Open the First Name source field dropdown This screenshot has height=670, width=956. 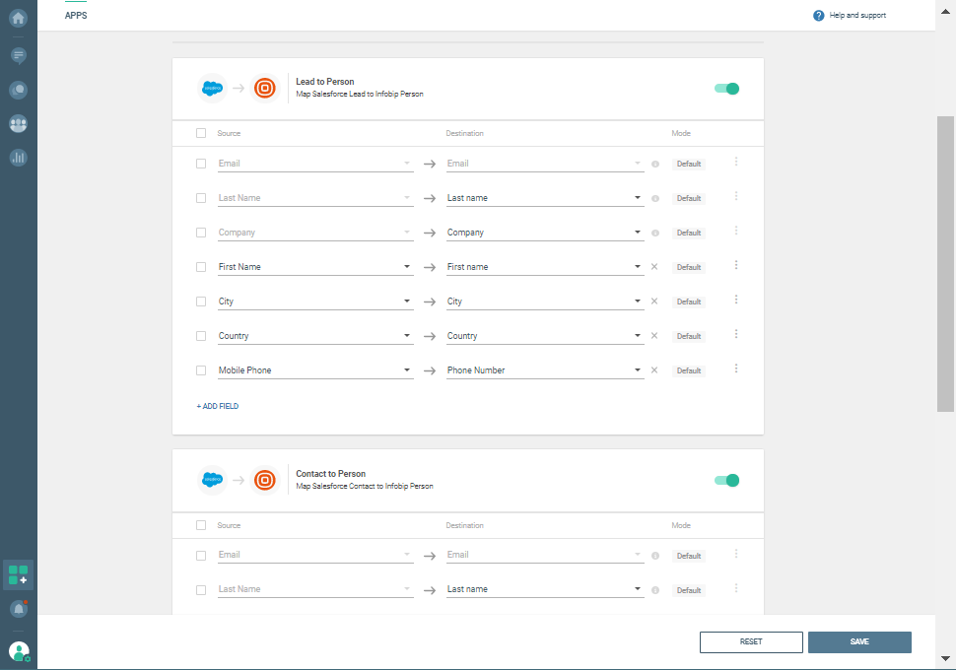[x=406, y=266]
